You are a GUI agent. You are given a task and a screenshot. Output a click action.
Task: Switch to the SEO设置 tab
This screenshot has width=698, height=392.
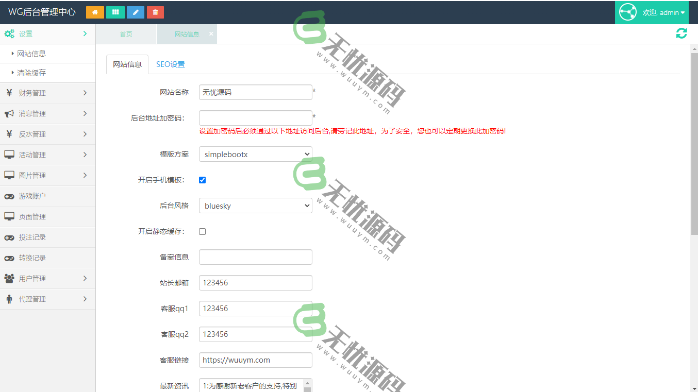click(171, 64)
